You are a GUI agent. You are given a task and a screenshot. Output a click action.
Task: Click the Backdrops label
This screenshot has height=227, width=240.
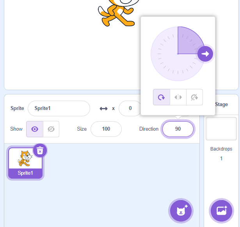tap(221, 149)
